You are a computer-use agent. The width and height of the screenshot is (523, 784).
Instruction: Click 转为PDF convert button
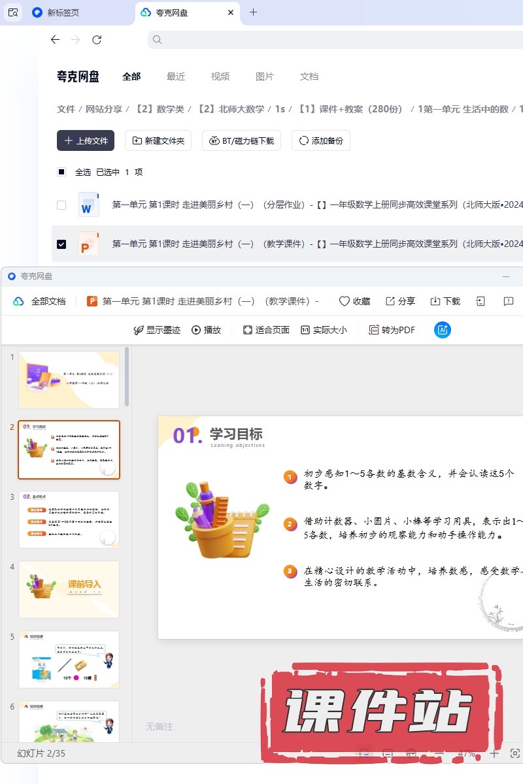pyautogui.click(x=392, y=330)
